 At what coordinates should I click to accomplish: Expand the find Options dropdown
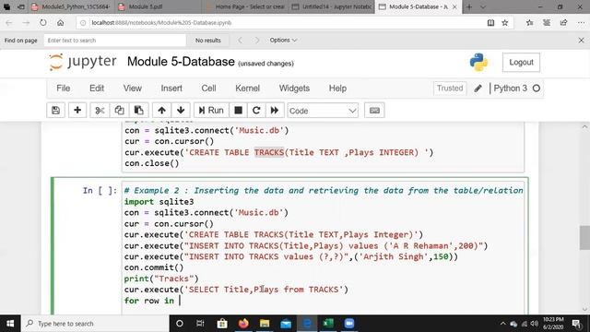click(283, 40)
